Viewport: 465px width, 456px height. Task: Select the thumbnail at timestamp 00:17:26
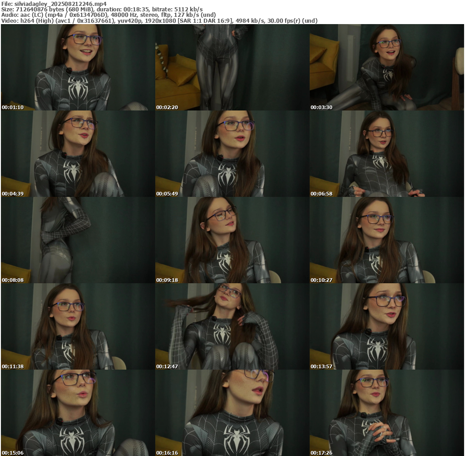pos(387,413)
